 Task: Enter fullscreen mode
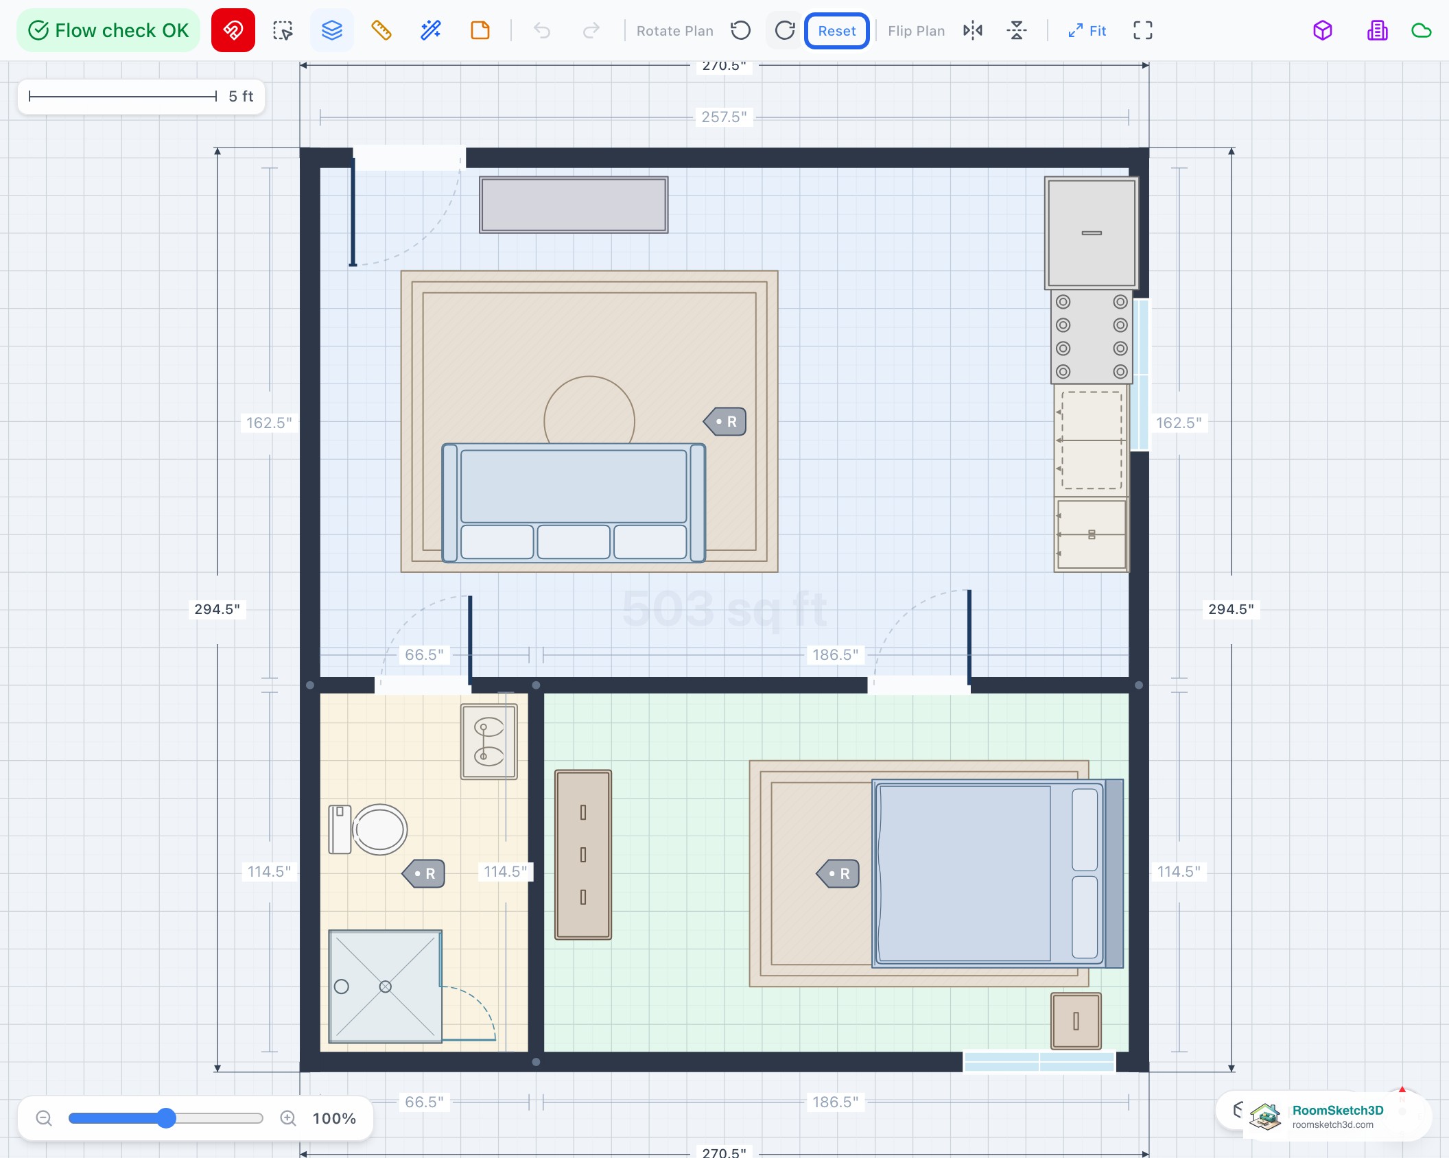(x=1143, y=30)
